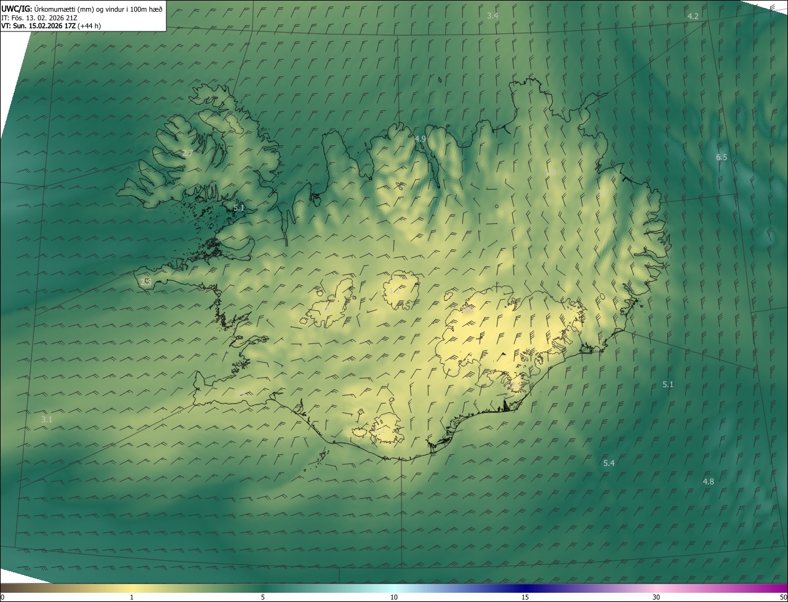Click the 2.7 value label in the Westfjords
The width and height of the screenshot is (788, 602).
click(188, 153)
